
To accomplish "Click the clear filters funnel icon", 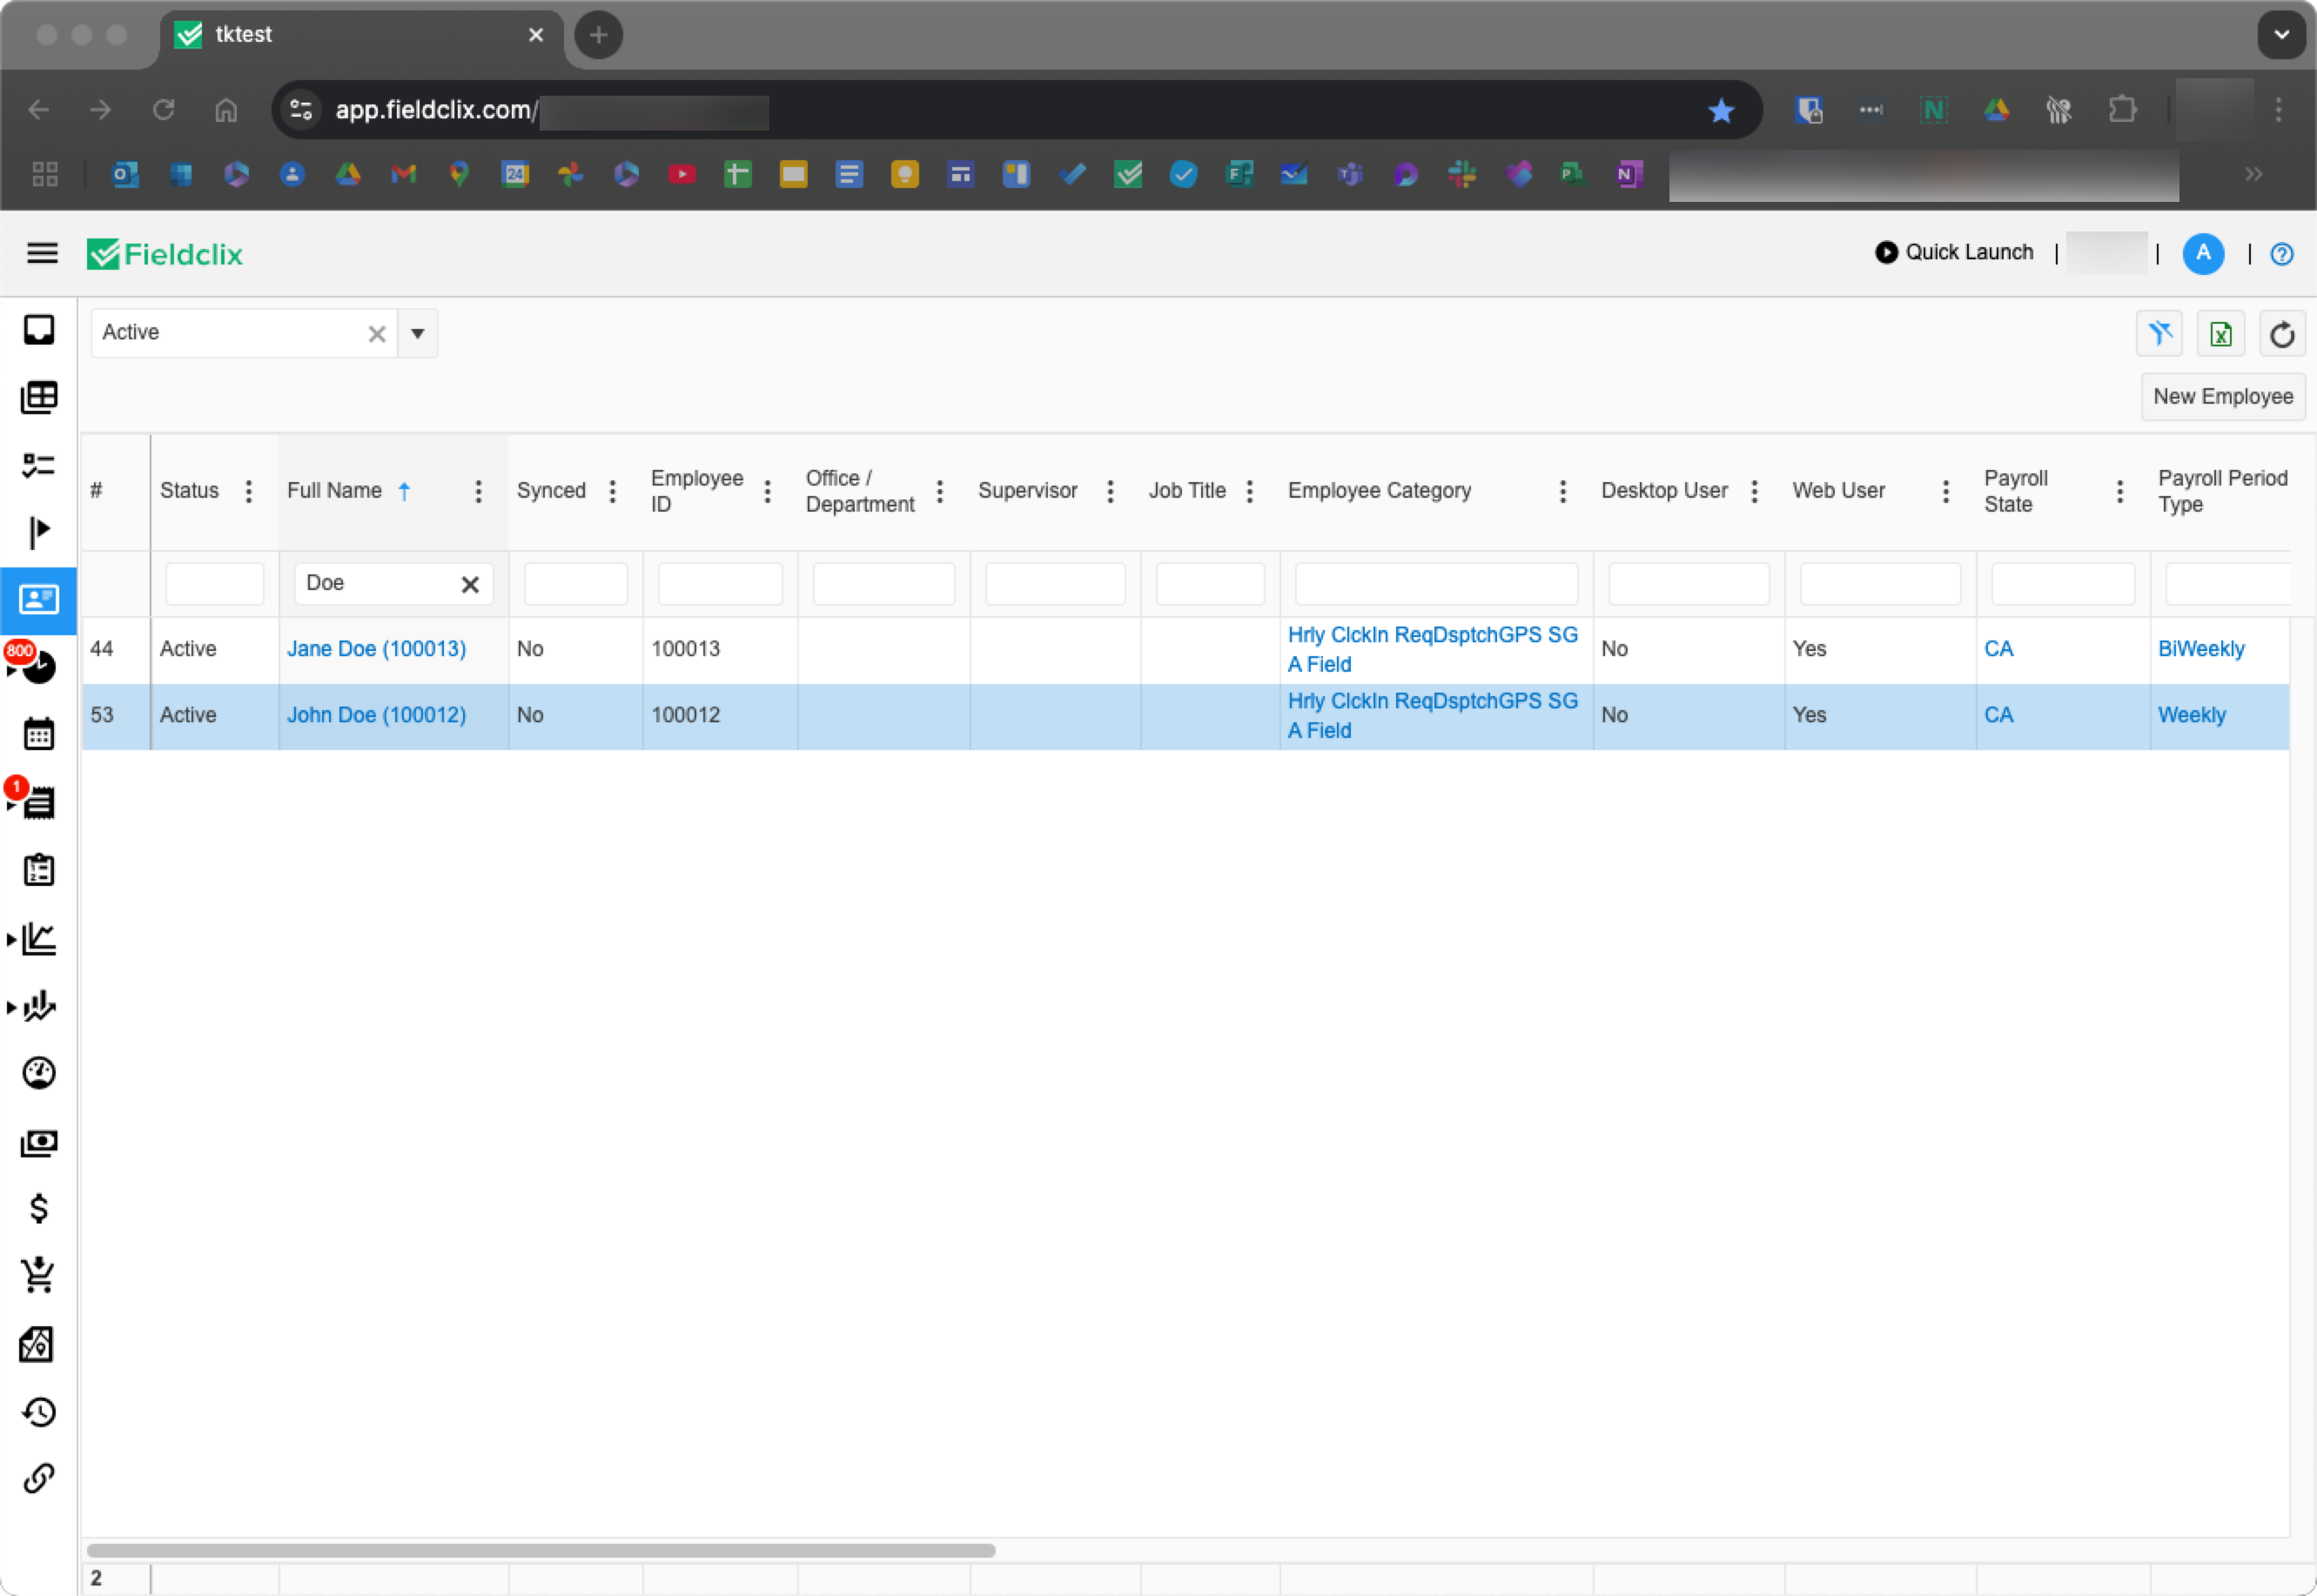I will coord(2159,334).
